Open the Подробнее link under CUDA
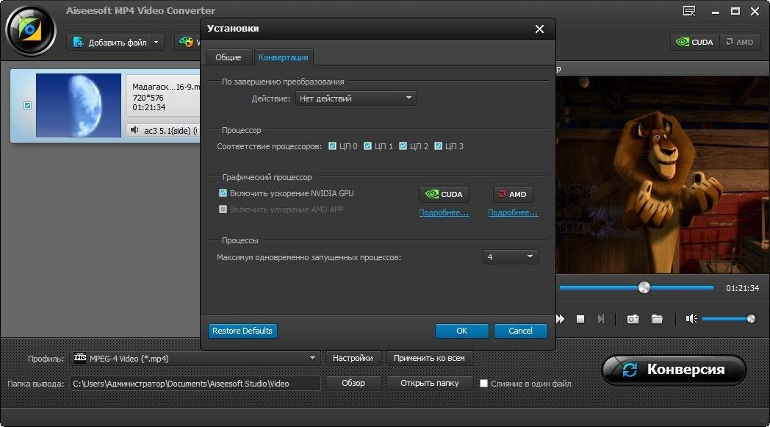 (444, 212)
